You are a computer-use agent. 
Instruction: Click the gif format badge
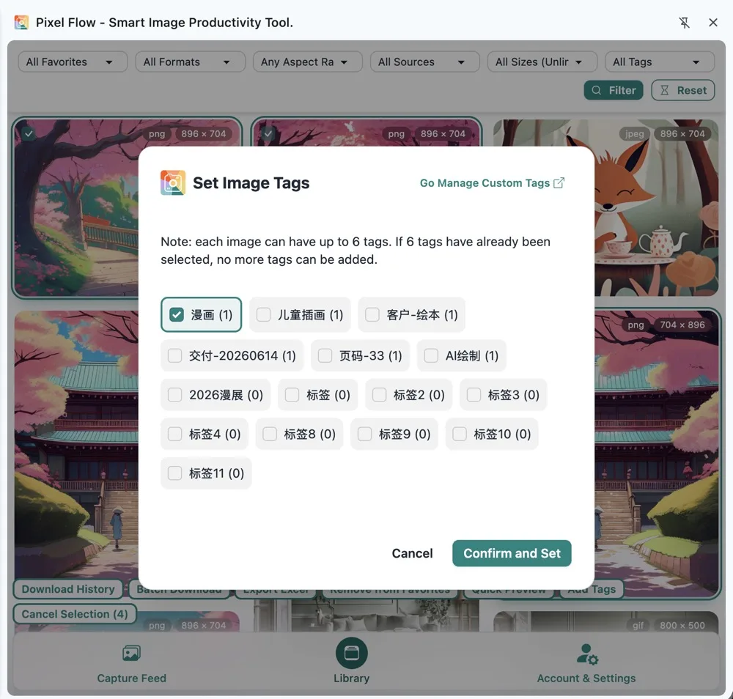click(x=638, y=625)
